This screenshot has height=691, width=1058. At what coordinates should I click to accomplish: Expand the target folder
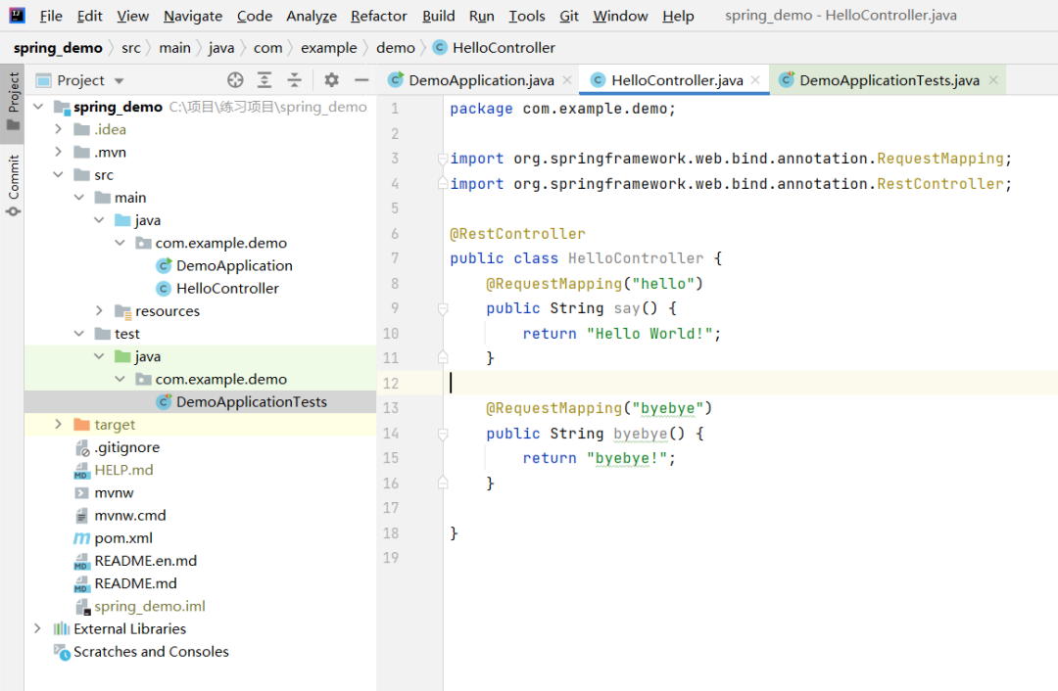click(59, 425)
